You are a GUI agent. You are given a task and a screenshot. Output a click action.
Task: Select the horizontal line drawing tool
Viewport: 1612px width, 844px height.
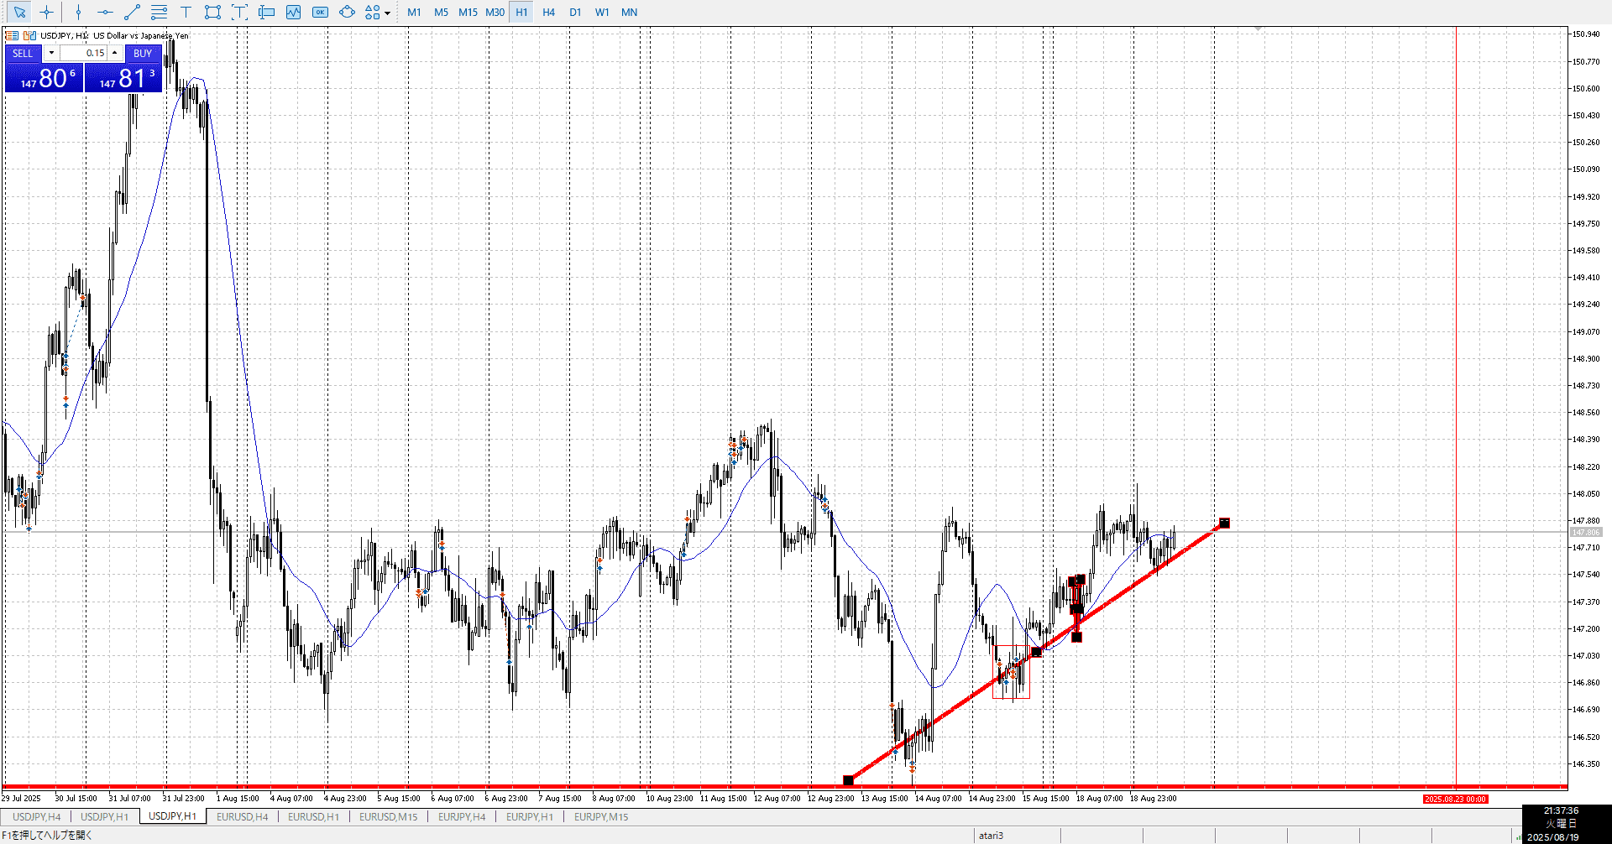coord(105,12)
